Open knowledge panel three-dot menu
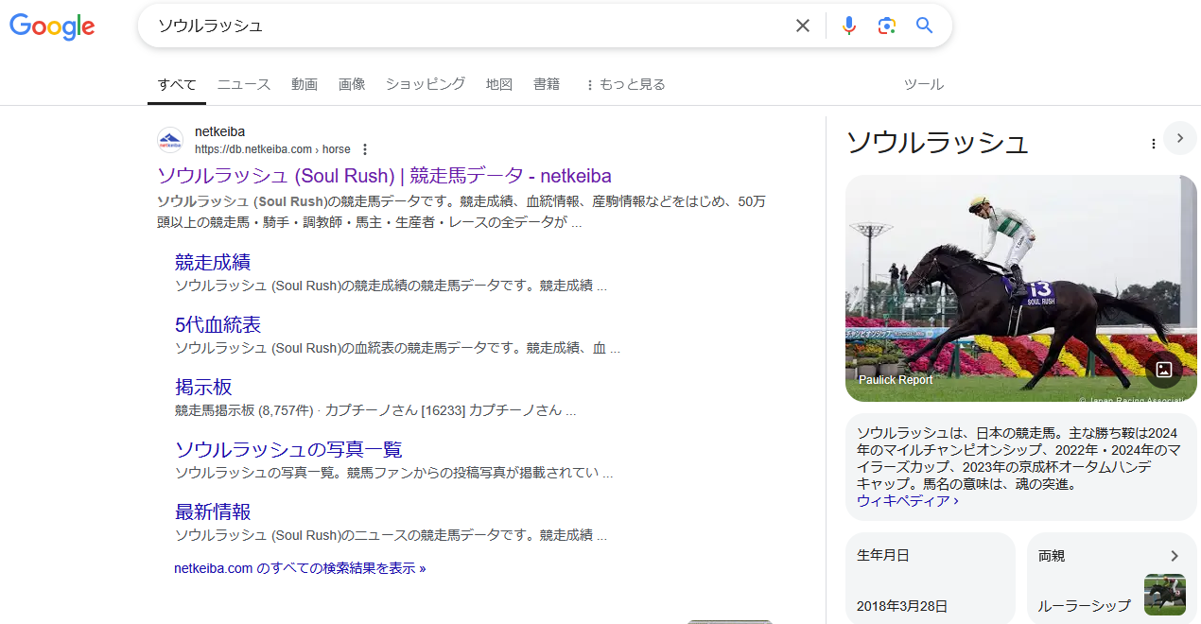 (1153, 144)
